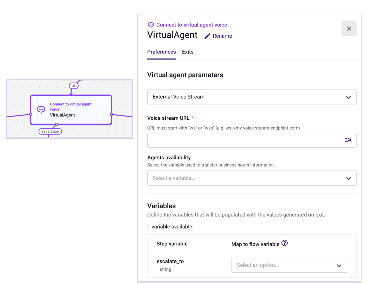
Task: Click the chevron on the Agents availability selector
Action: [x=348, y=178]
